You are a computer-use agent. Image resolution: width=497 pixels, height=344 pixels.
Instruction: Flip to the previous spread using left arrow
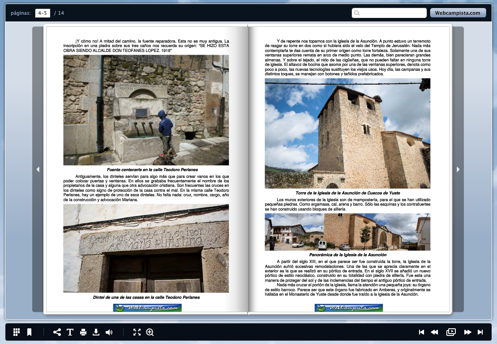[38, 169]
